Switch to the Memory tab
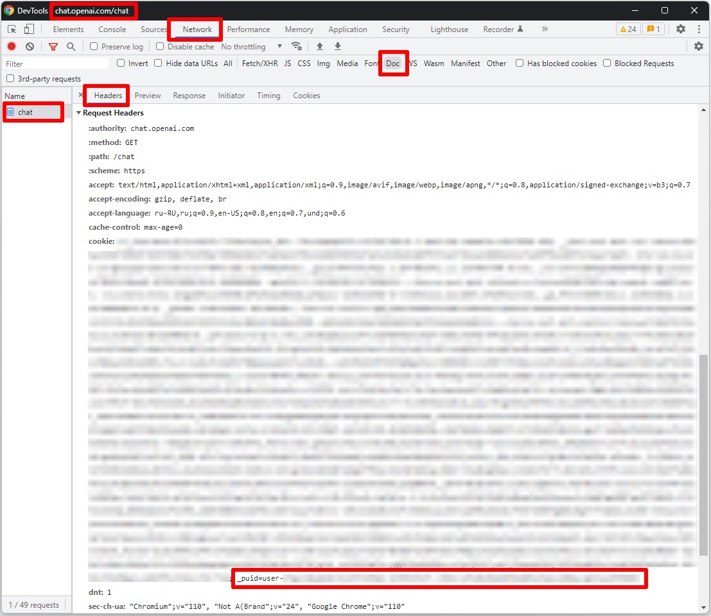 (299, 30)
